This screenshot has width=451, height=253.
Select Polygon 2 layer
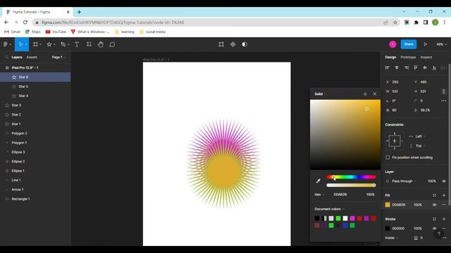pos(35,134)
